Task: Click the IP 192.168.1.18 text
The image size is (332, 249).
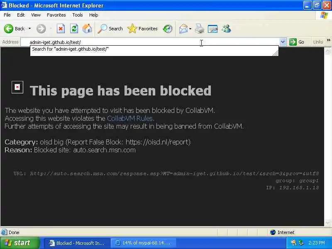Action: coord(293,188)
